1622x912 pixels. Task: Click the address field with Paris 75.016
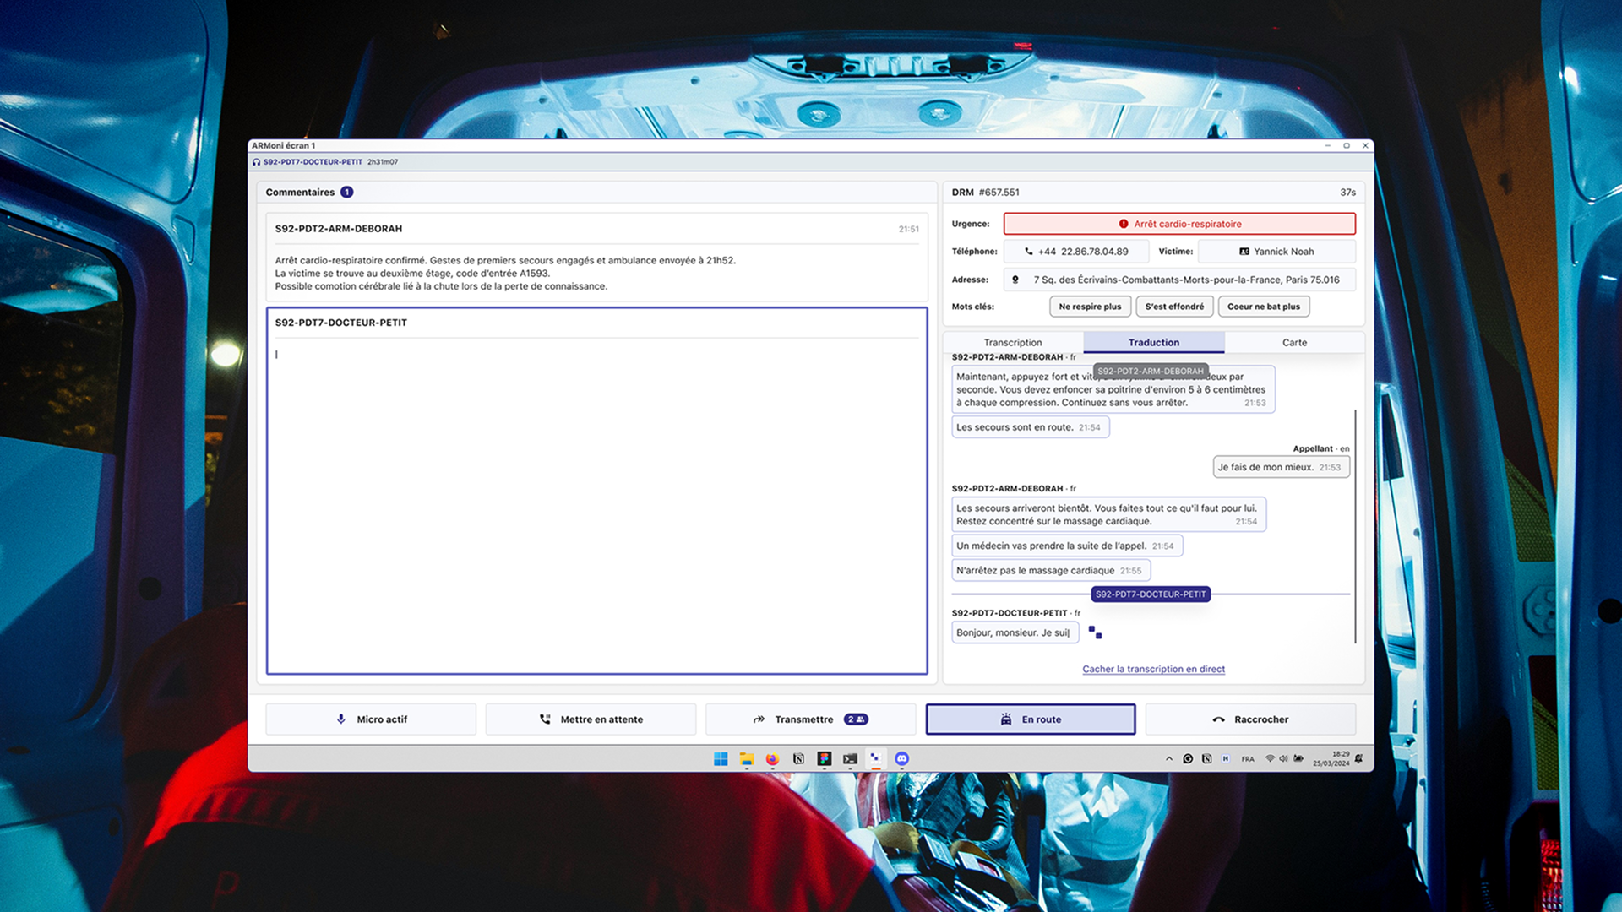pos(1179,280)
